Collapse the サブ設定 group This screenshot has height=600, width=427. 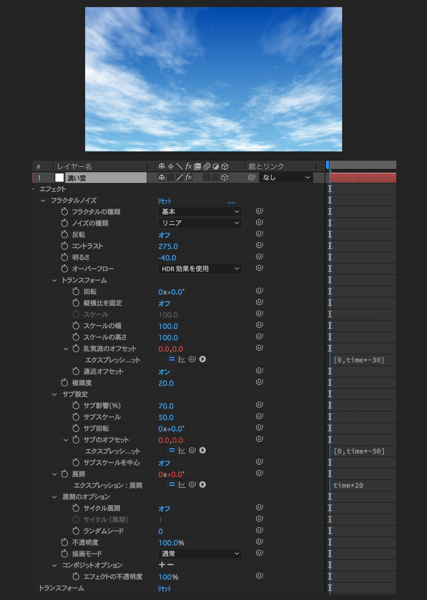[x=54, y=394]
